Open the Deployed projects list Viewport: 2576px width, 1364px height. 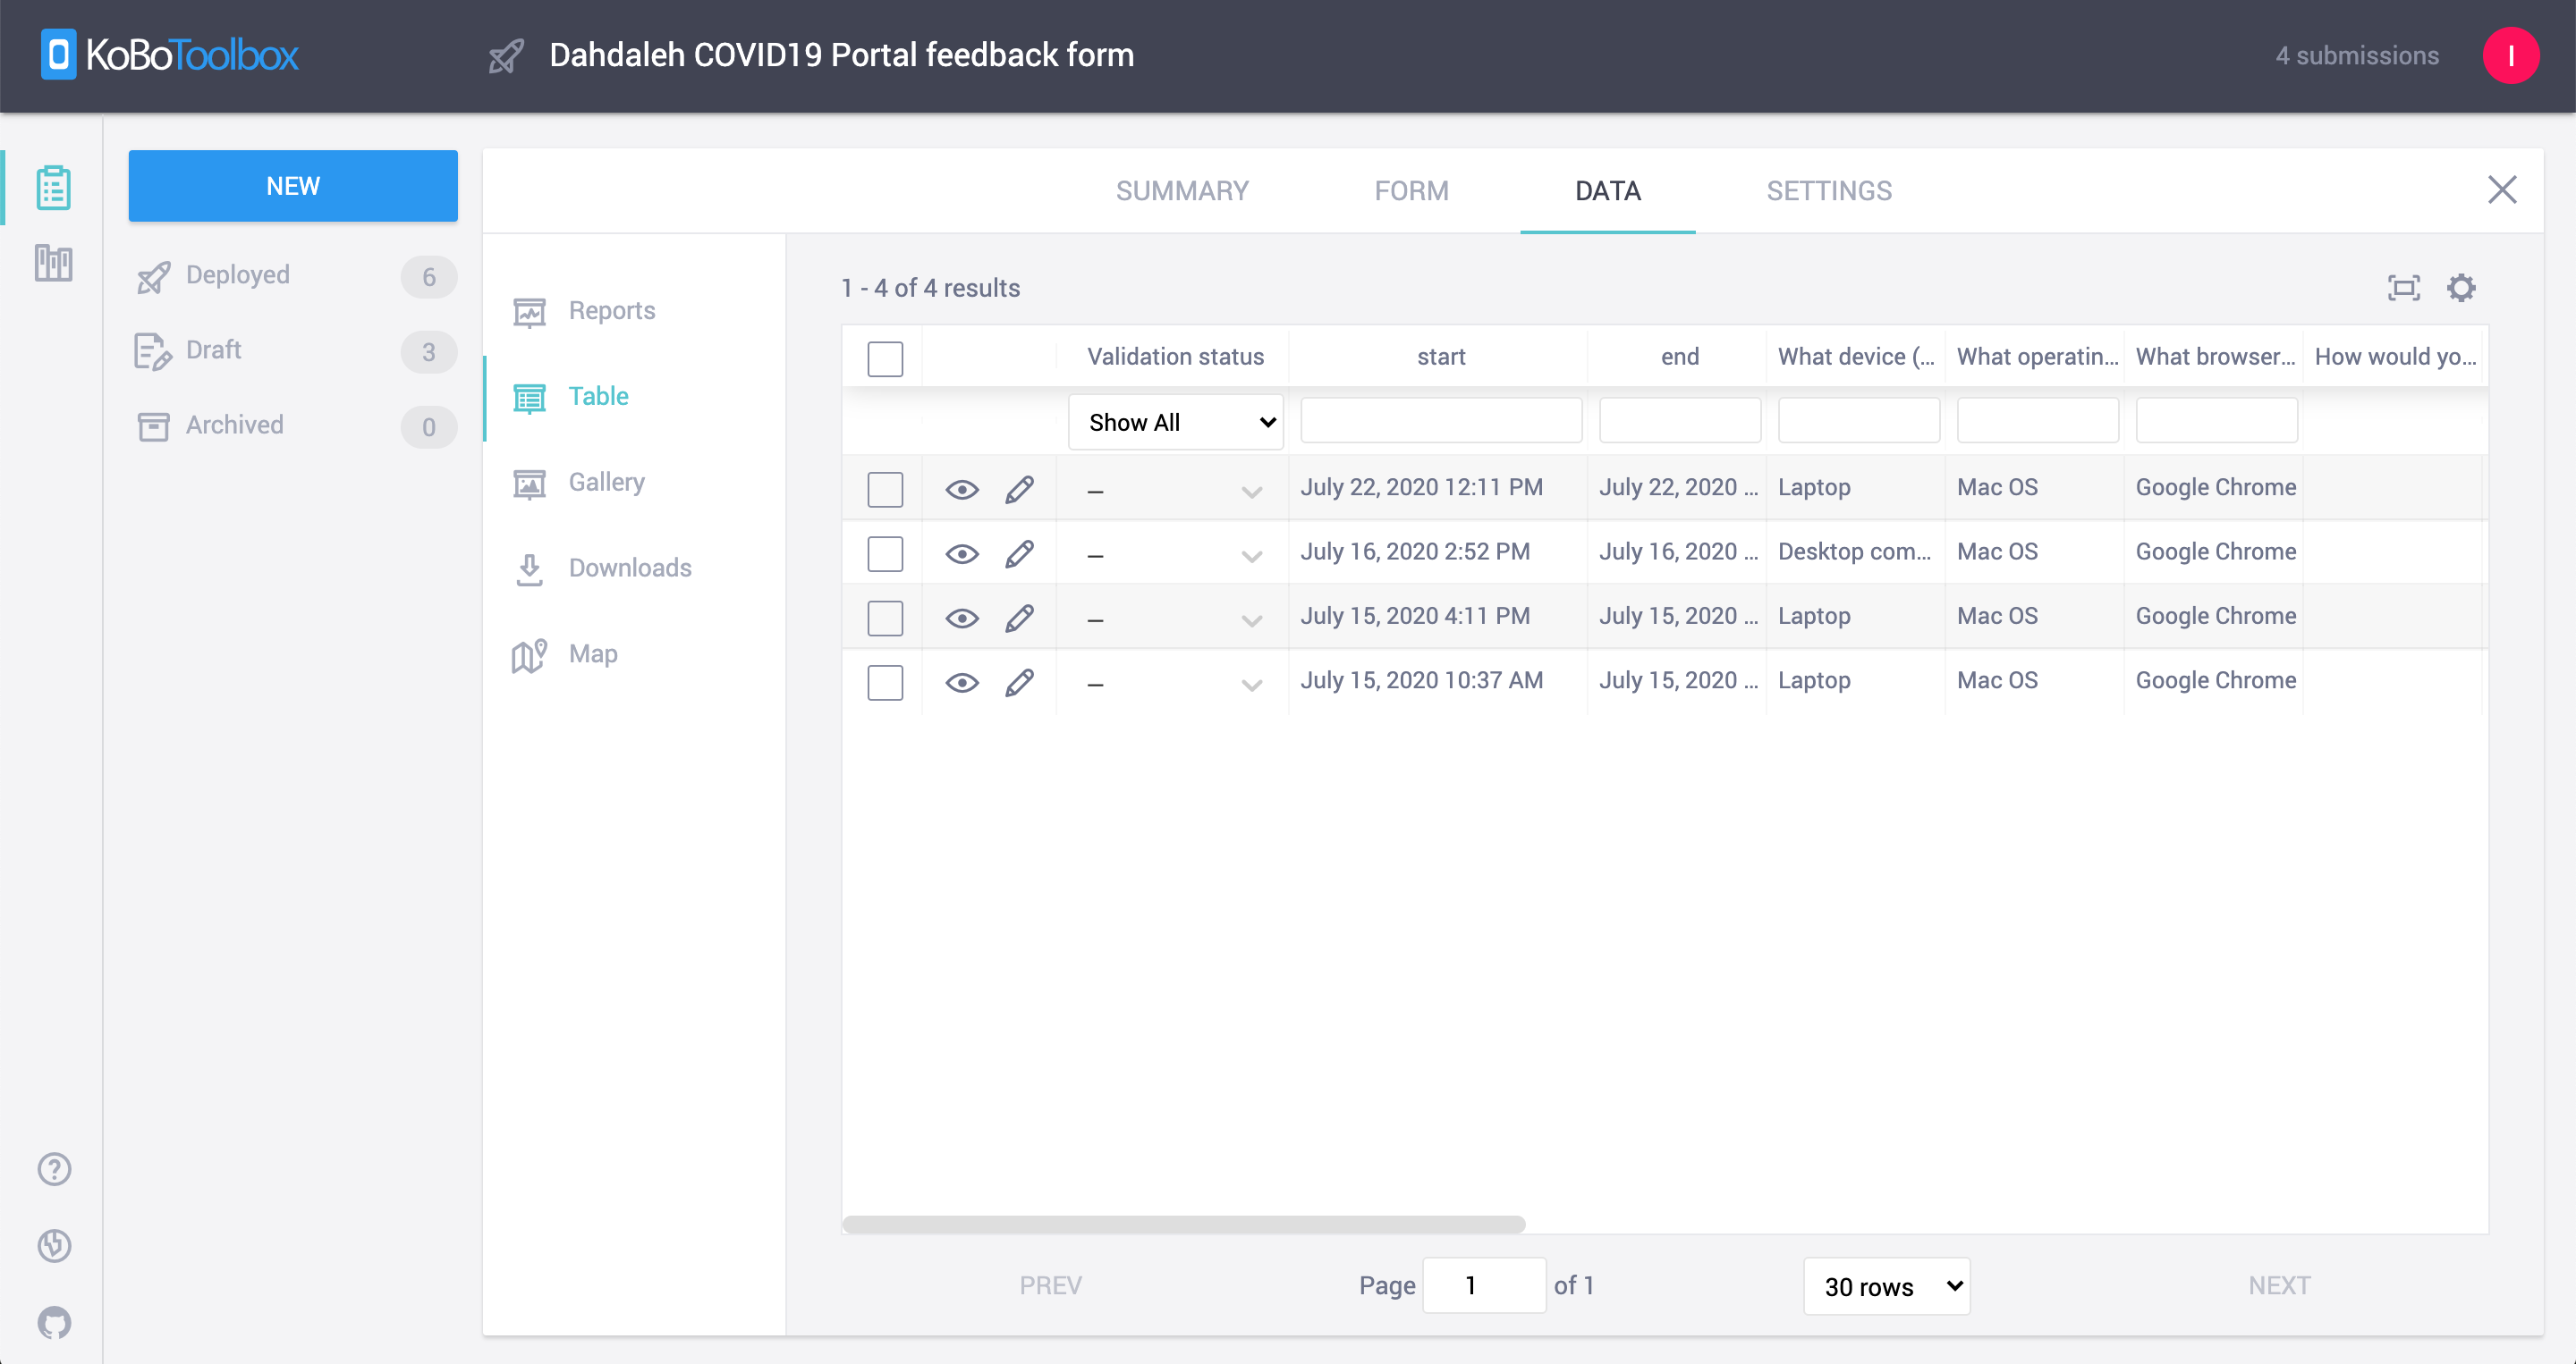tap(238, 274)
